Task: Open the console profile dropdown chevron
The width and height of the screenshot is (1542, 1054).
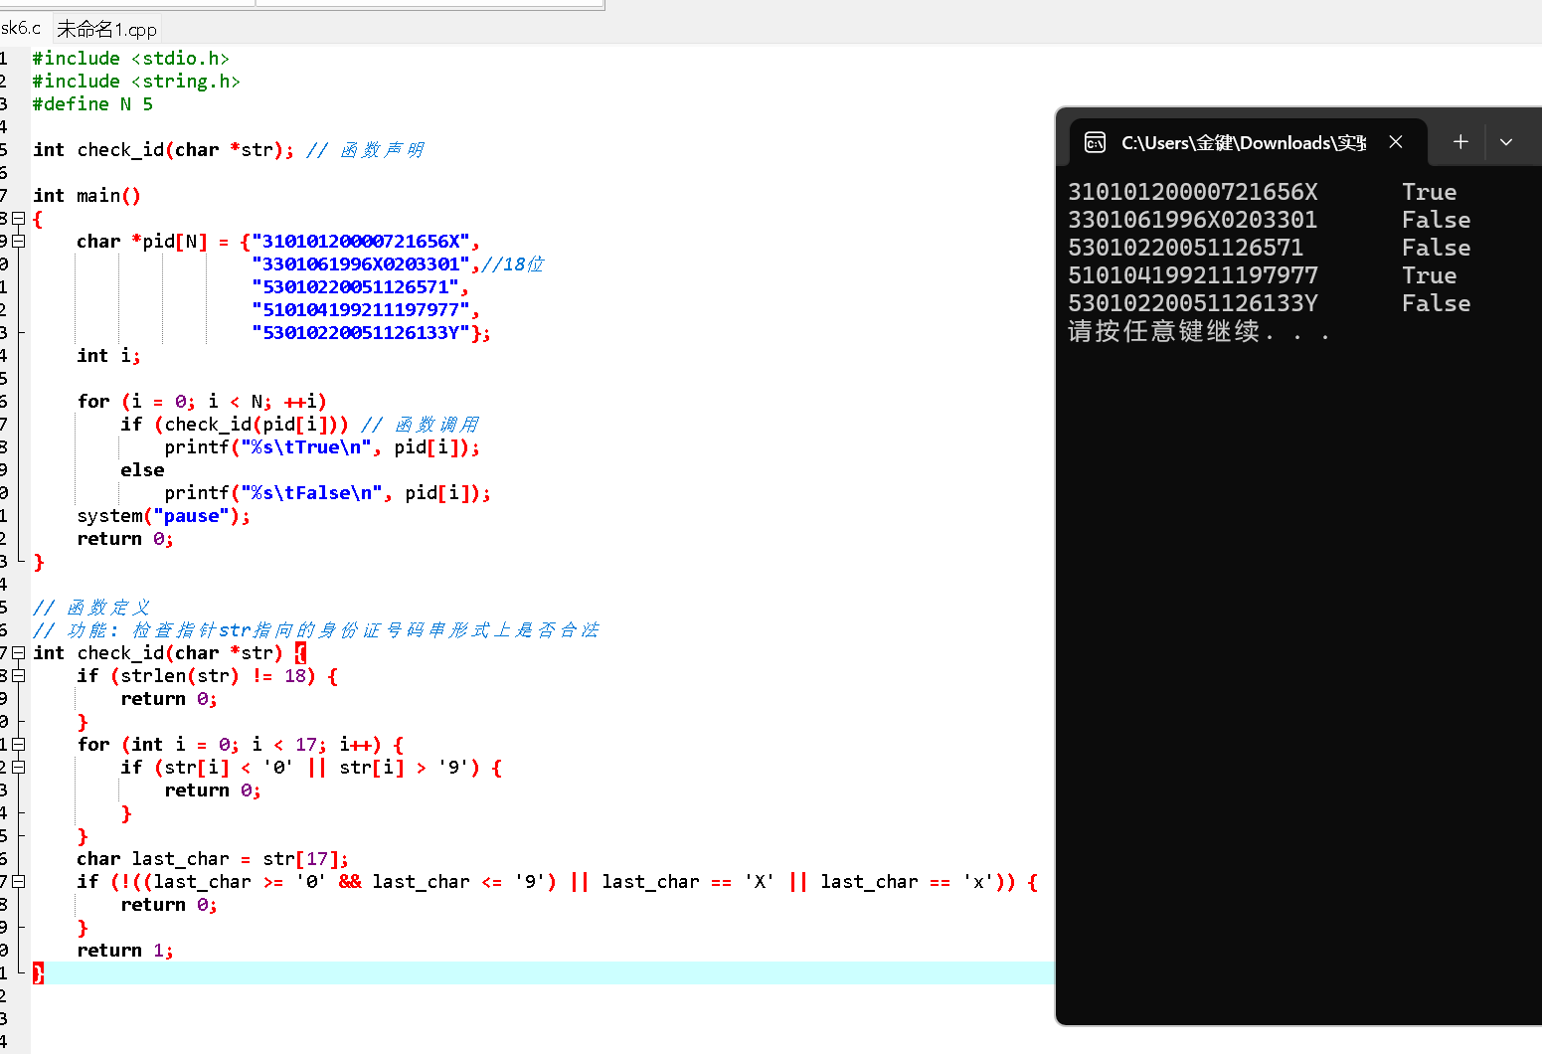Action: point(1506,142)
